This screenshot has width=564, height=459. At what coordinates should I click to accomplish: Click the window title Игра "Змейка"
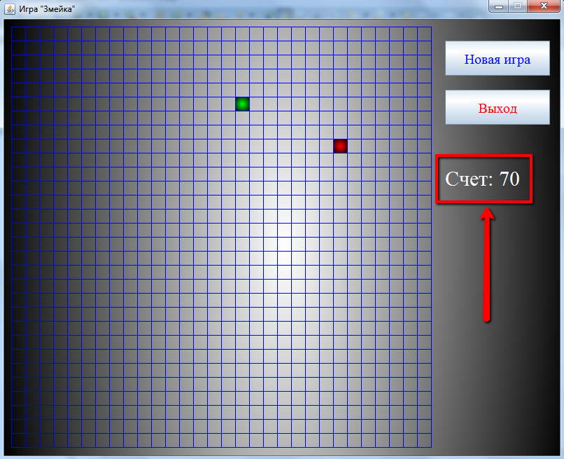coord(47,9)
